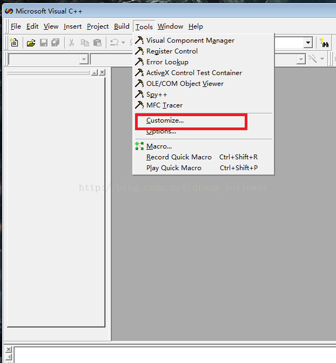
Task: Open the Build menu
Action: pyautogui.click(x=122, y=26)
